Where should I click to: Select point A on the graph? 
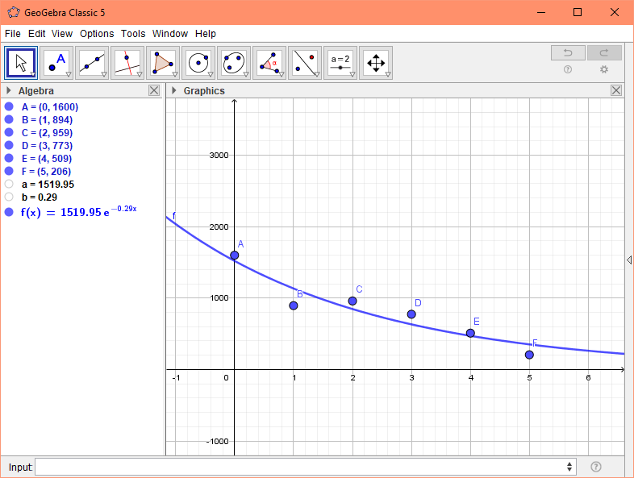click(x=234, y=255)
